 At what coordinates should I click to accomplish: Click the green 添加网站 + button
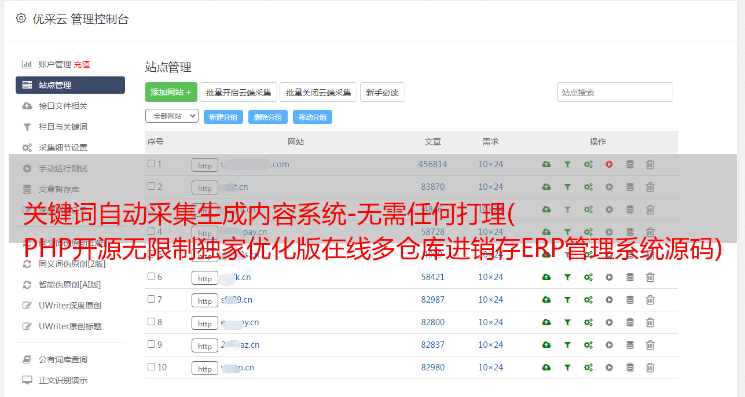171,92
